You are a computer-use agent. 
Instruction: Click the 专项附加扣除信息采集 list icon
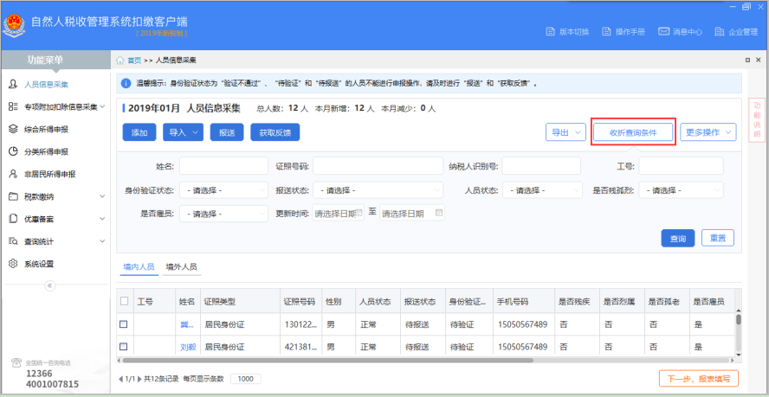click(x=13, y=107)
